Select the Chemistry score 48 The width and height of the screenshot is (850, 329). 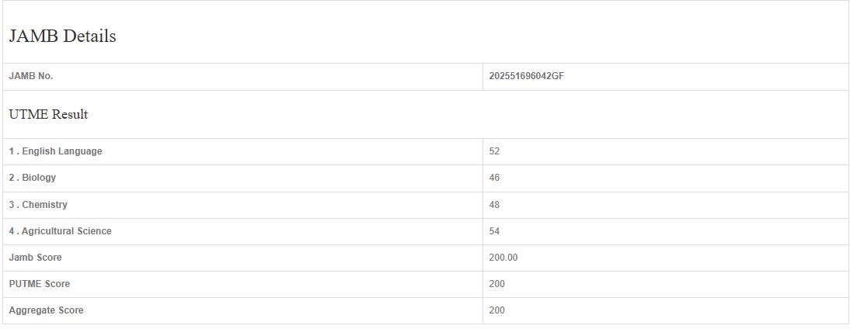494,205
